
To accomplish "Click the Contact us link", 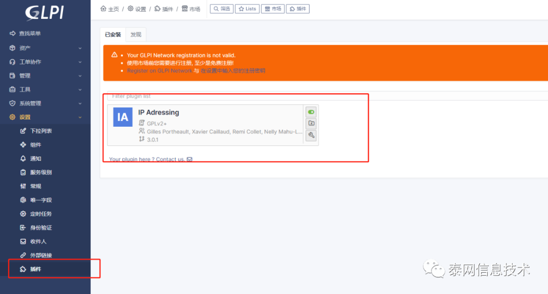I will (174, 159).
